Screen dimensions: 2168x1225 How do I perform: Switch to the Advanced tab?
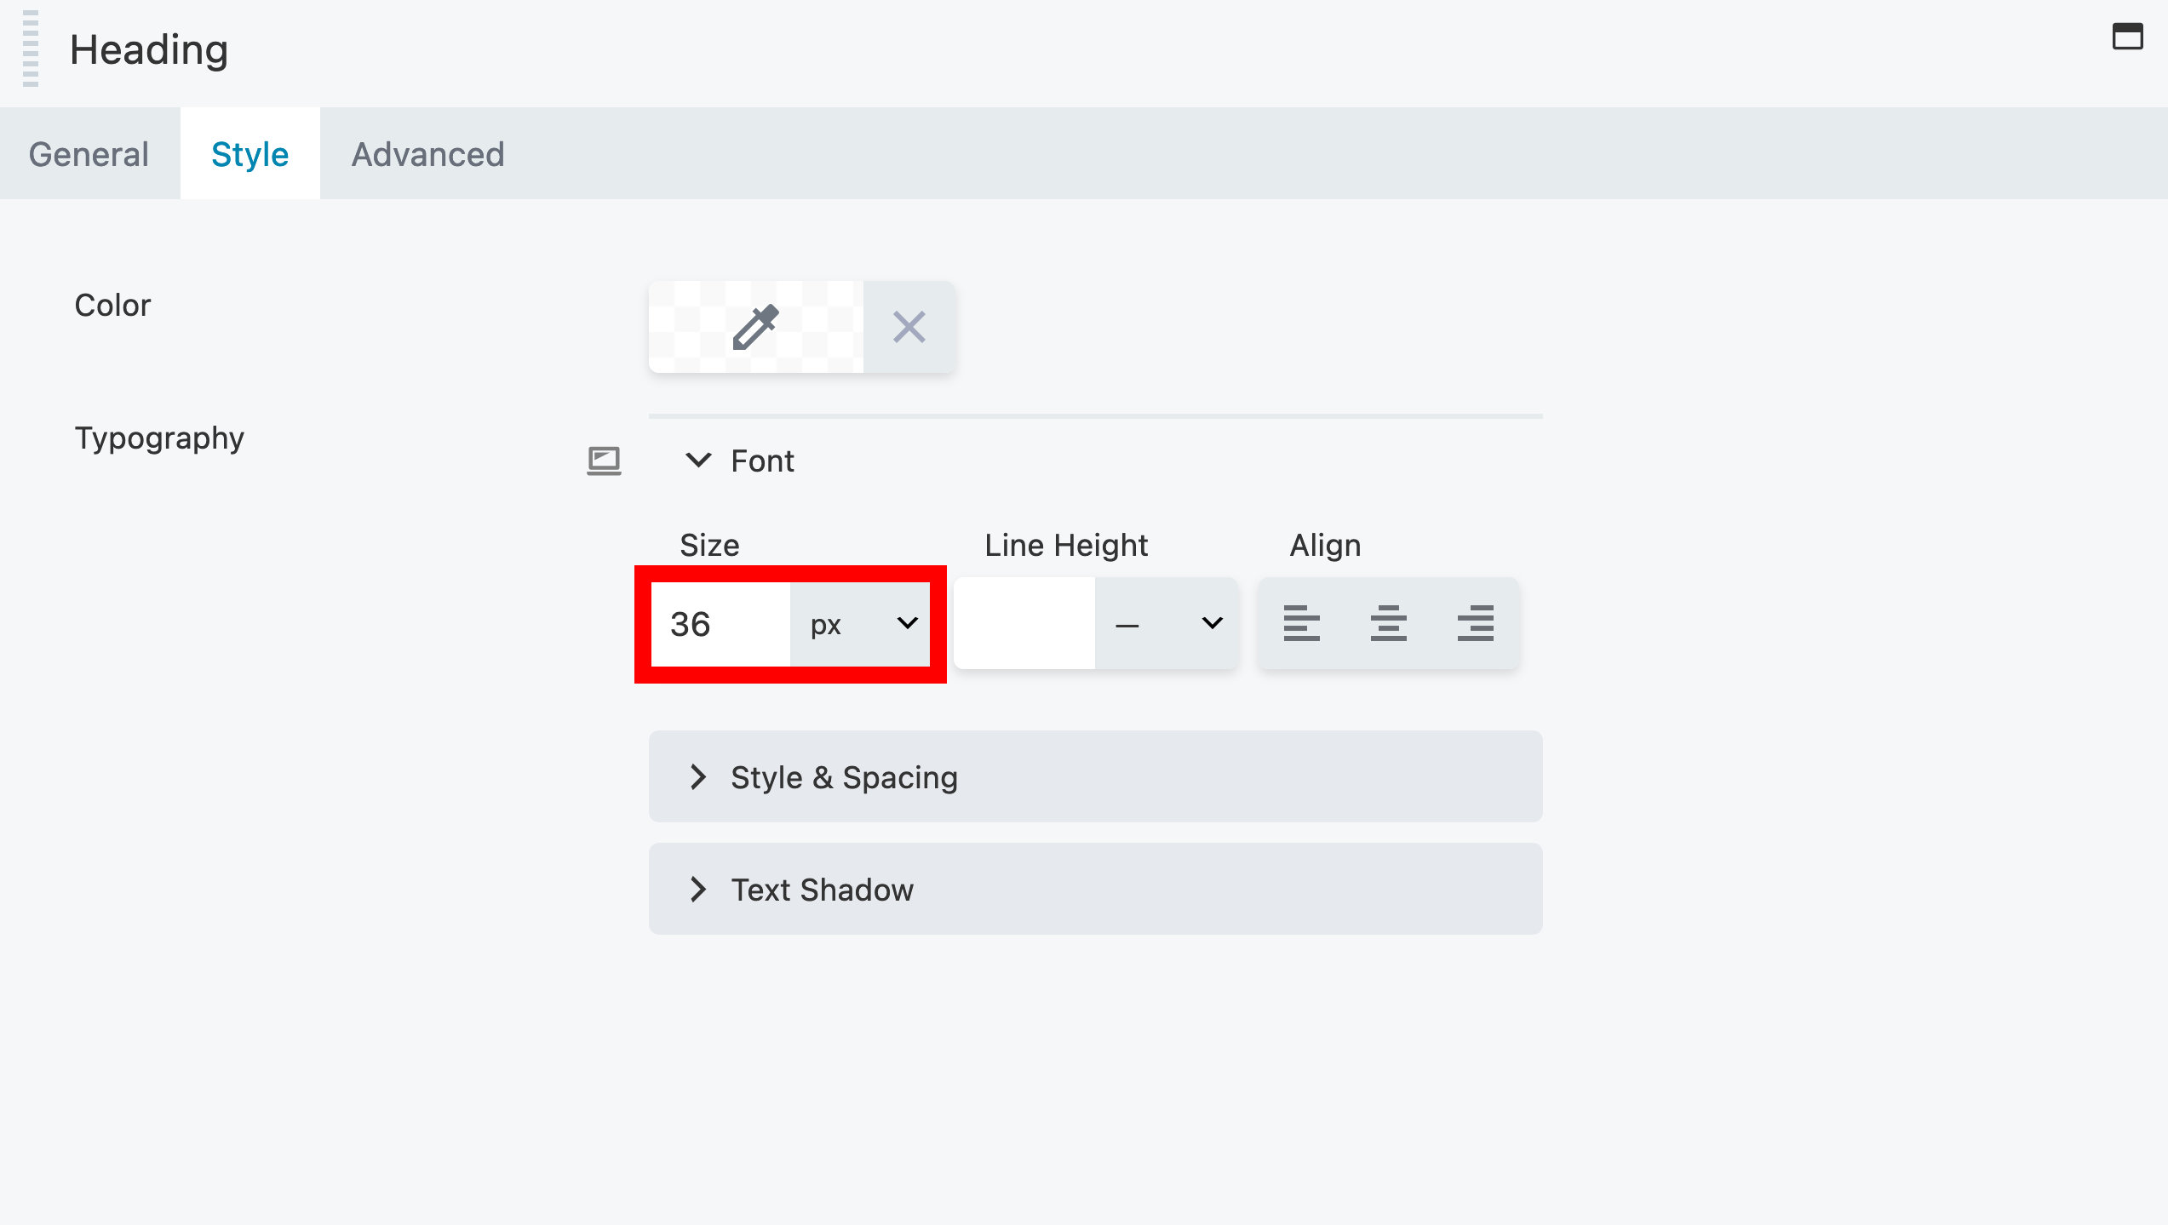tap(427, 153)
